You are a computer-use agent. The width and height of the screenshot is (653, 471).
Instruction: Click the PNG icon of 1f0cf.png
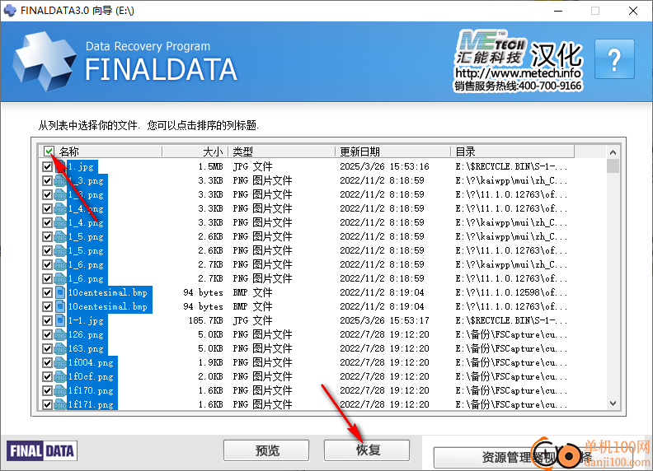(x=60, y=377)
